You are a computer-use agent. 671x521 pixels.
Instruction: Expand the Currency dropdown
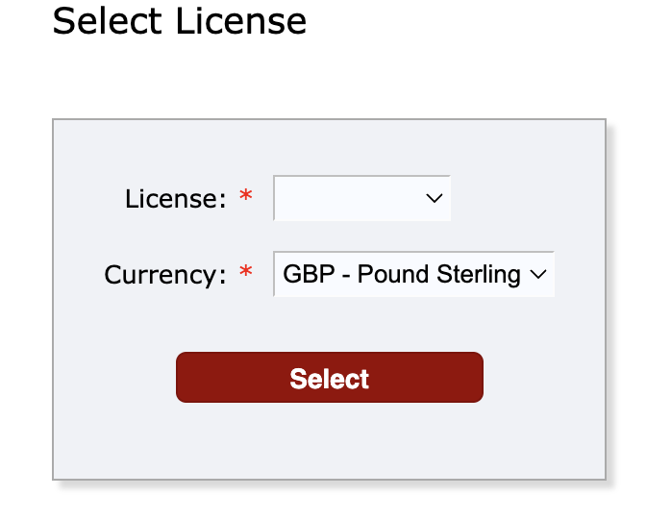click(413, 274)
